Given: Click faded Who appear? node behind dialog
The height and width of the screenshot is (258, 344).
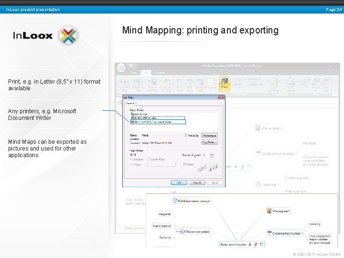Looking at the screenshot, I should click(x=268, y=129).
